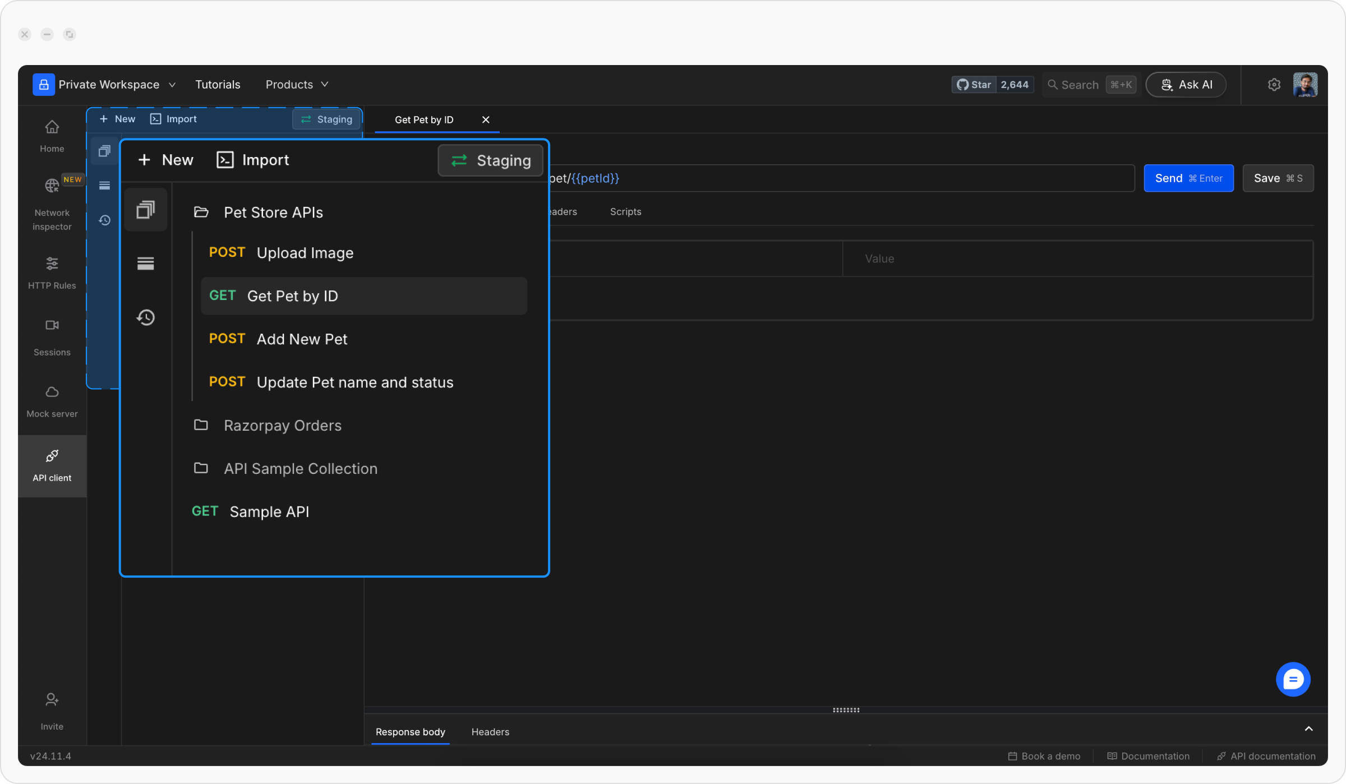Image resolution: width=1346 pixels, height=784 pixels.
Task: Click the settings gear icon
Action: [x=1274, y=85]
